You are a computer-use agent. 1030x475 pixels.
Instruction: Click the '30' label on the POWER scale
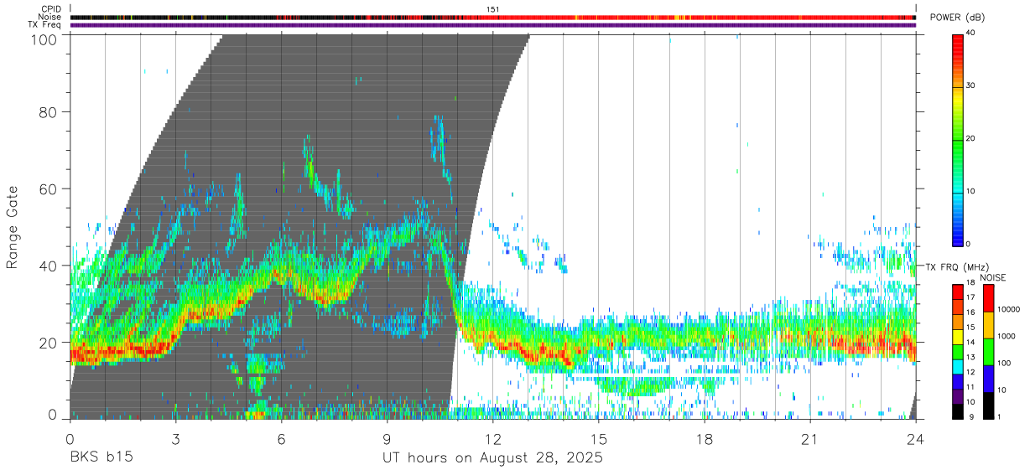click(970, 85)
